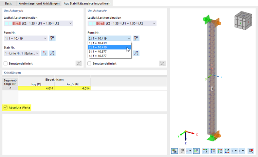Click pick-member-graphically icon for axis y/u
258x157 pixels.
(44, 53)
